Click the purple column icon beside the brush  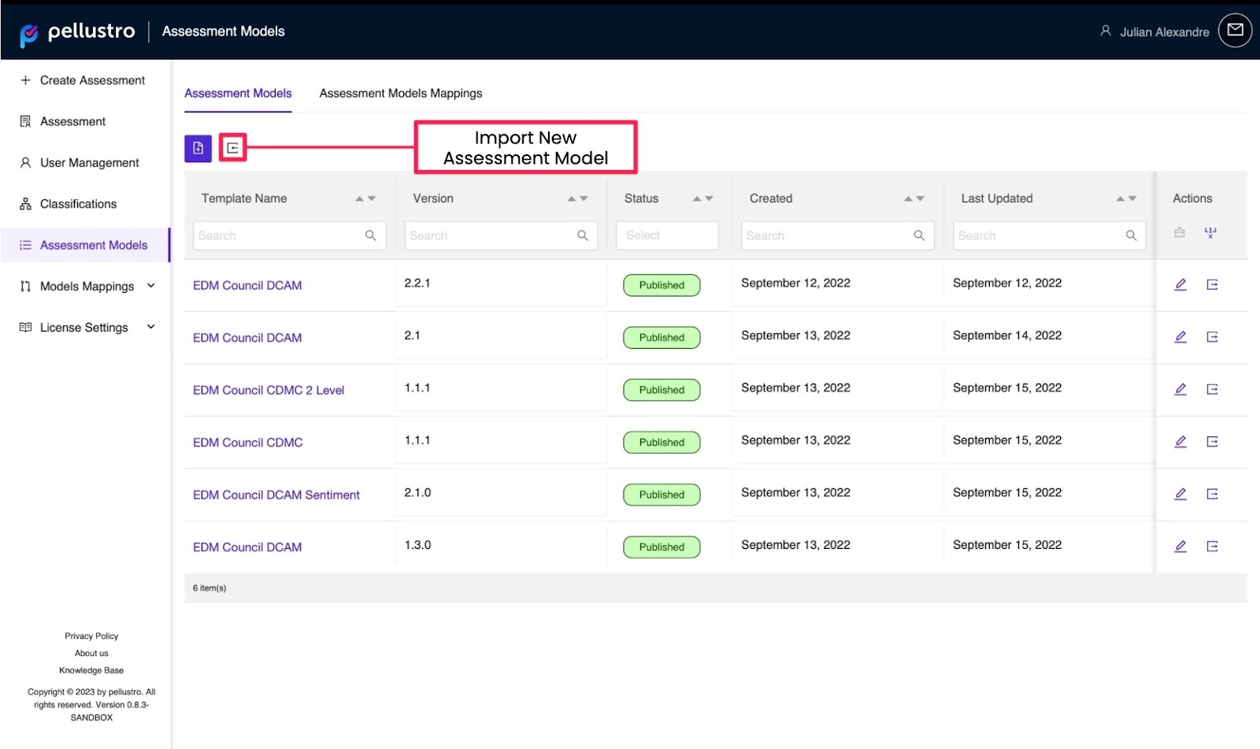[x=1210, y=232]
